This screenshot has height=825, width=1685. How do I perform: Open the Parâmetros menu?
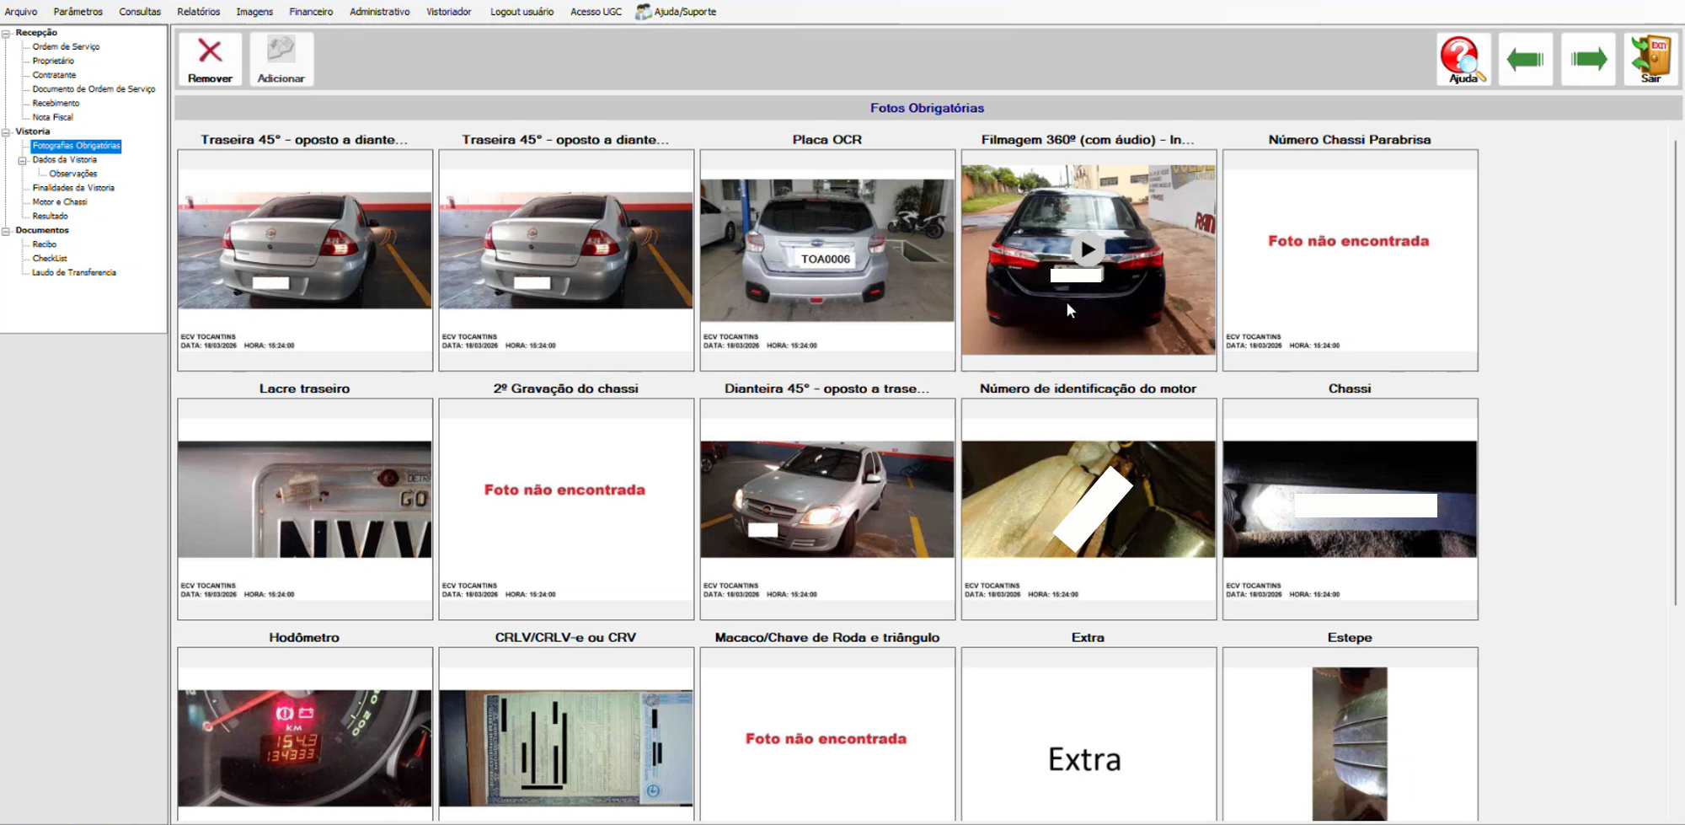(78, 12)
